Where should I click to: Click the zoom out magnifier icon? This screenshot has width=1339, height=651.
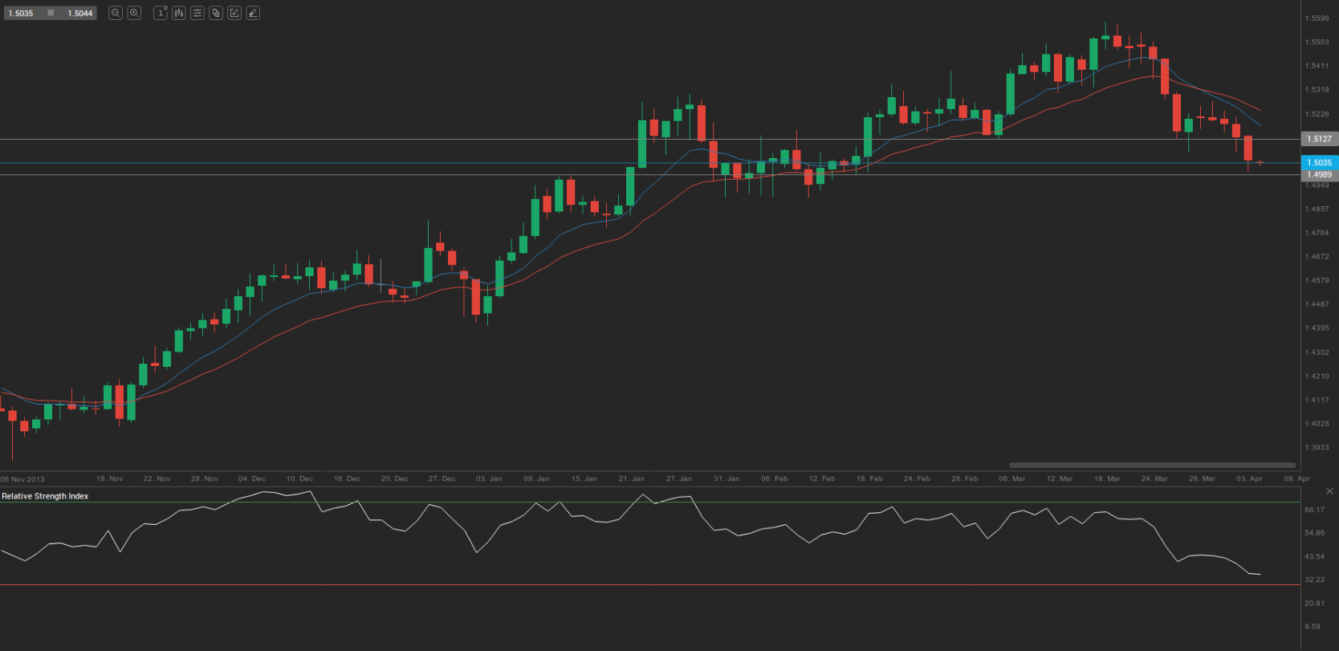pyautogui.click(x=116, y=13)
